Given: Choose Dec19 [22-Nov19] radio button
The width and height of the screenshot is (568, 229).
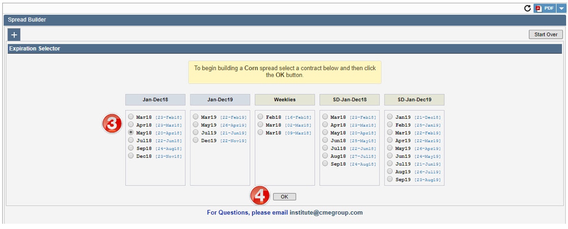Looking at the screenshot, I should pyautogui.click(x=196, y=140).
